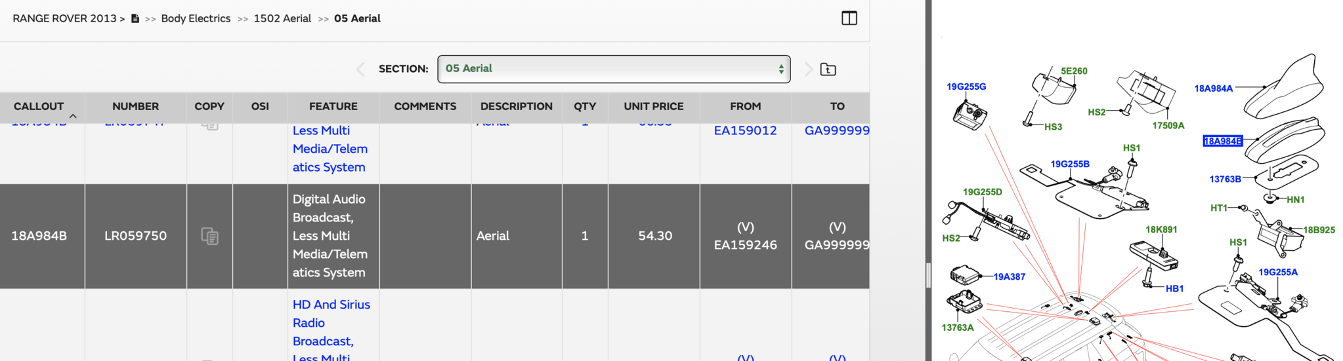Select diagram callout 18A984A
The height and width of the screenshot is (361, 1343).
(1214, 88)
